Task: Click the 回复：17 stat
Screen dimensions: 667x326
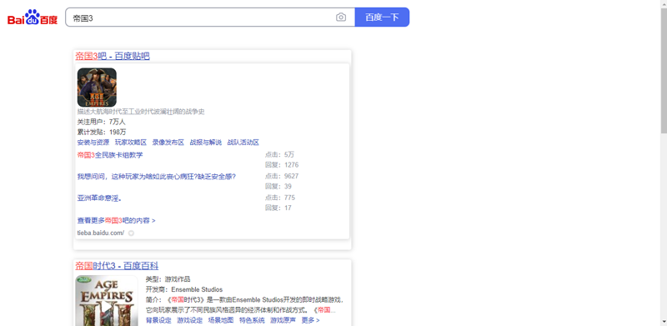Action: click(278, 208)
